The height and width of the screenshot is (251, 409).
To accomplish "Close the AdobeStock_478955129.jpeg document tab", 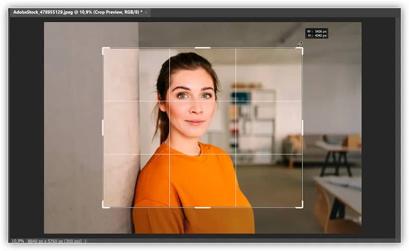I will click(146, 12).
